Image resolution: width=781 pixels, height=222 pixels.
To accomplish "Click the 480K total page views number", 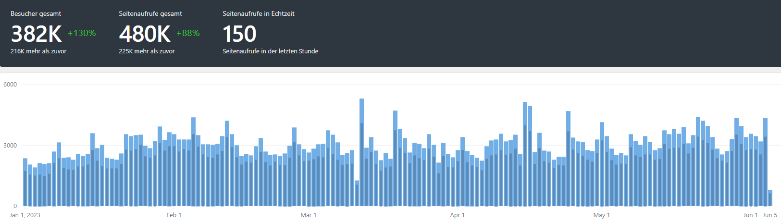I will [x=145, y=34].
